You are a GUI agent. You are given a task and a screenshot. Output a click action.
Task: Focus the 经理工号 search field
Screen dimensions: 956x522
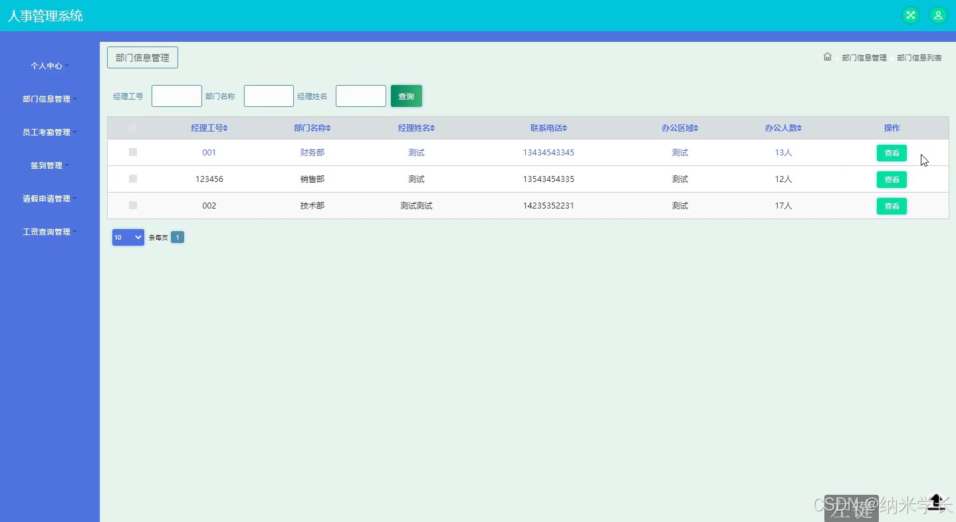pos(177,96)
